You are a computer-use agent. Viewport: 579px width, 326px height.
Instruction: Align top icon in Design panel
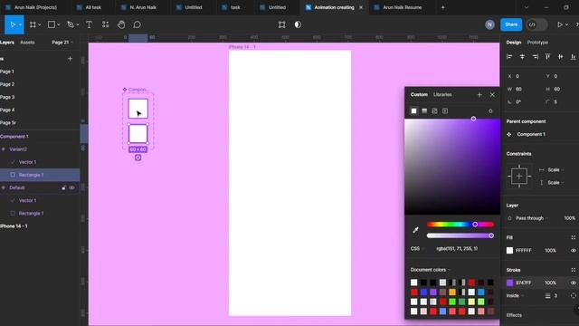(547, 56)
